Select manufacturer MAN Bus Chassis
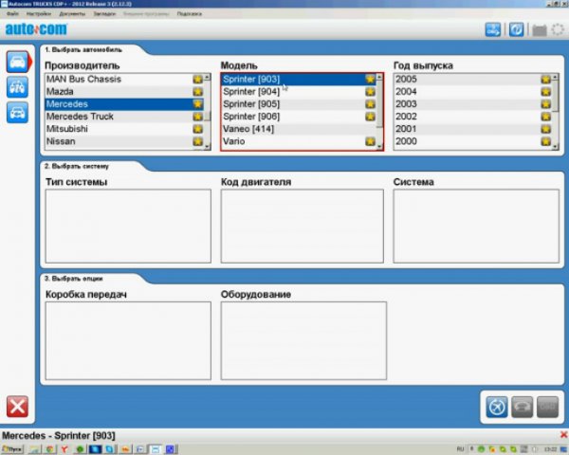 click(124, 79)
